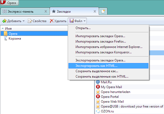Choose Экспортировать как HTML...
164x114 pixels.
pyautogui.click(x=108, y=66)
